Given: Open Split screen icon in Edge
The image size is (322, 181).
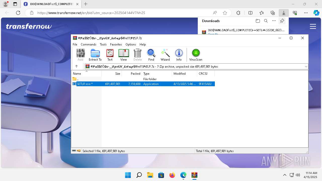Looking at the screenshot, I should [x=250, y=13].
